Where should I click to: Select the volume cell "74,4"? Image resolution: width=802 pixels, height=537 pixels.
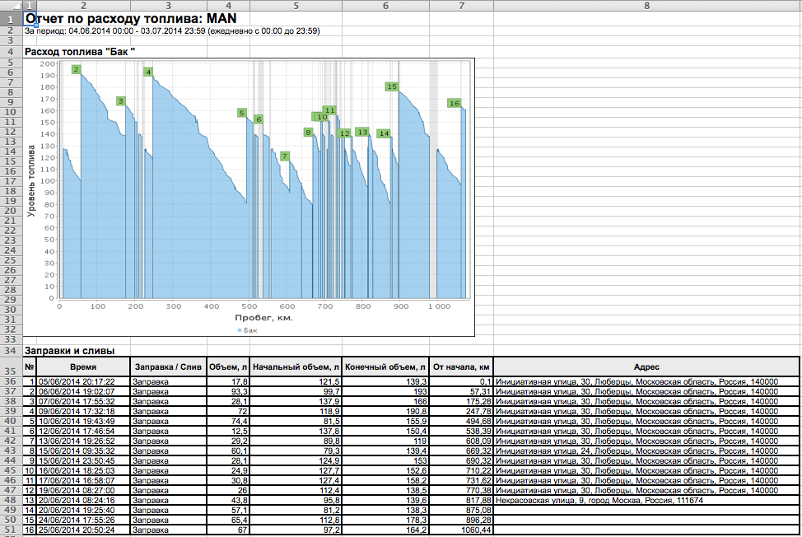228,422
